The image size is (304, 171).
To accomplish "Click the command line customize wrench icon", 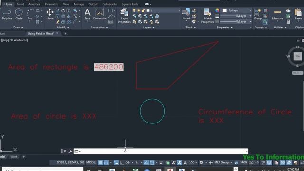I will click(70, 152).
